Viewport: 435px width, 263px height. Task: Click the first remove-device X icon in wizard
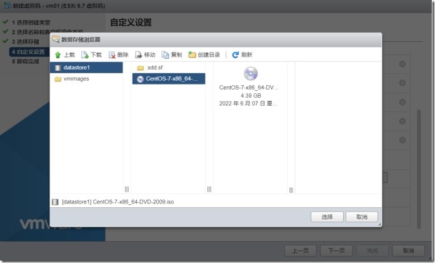[x=402, y=64]
